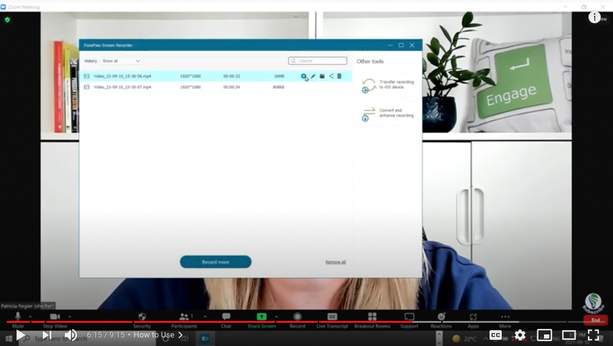
Task: Click Transfer recording to iOS device icon
Action: point(368,85)
